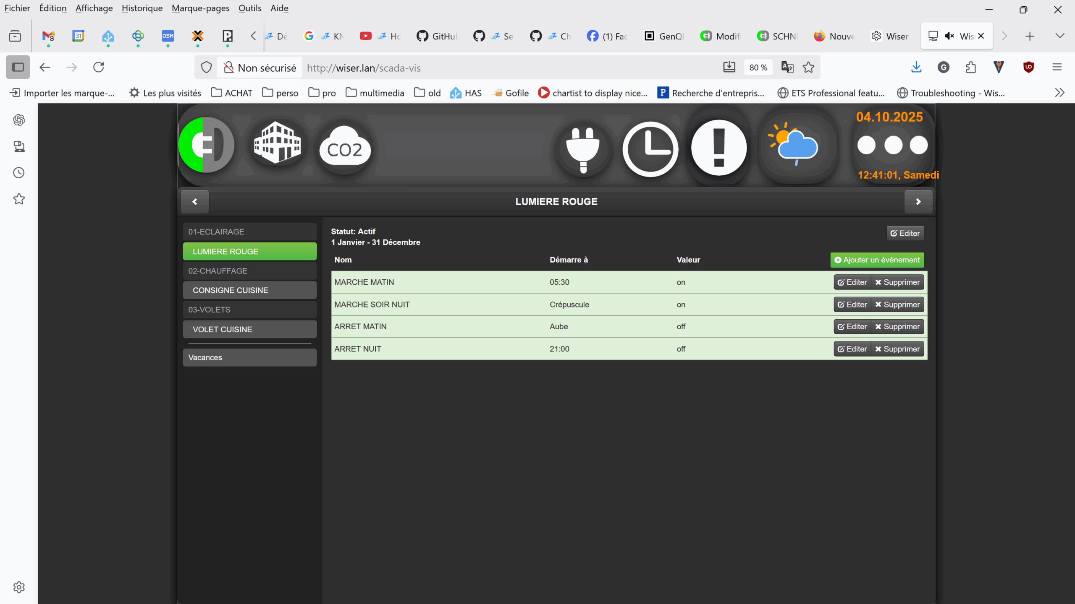
Task: Select CONSIGNE CUISINE in the sidebar
Action: (x=249, y=290)
